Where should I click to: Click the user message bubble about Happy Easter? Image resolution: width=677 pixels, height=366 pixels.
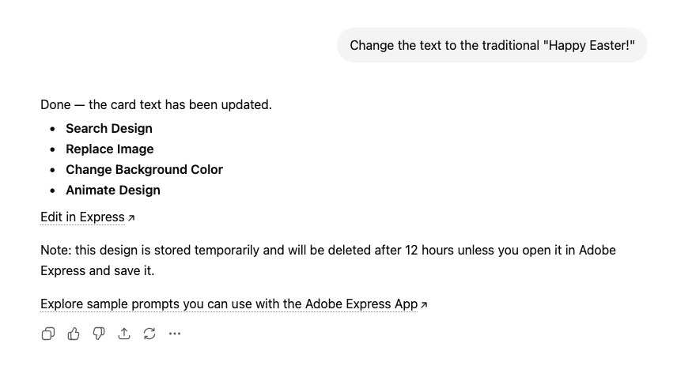[x=492, y=45]
